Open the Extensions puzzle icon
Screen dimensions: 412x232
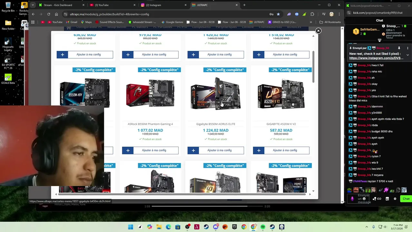tap(312, 14)
